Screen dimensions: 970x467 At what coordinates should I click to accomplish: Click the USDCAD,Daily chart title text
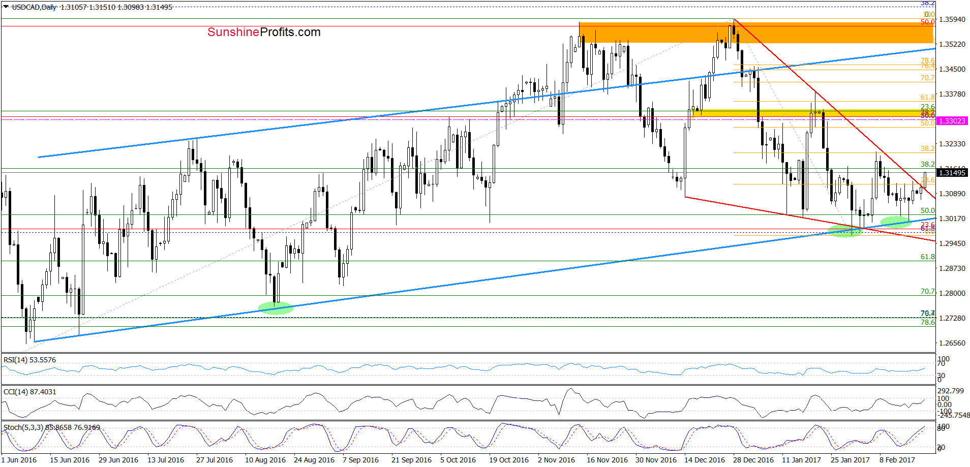[34, 7]
